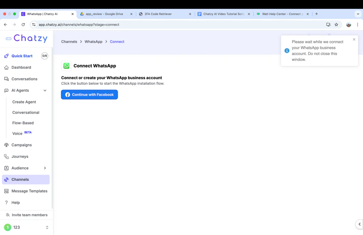This screenshot has width=363, height=235.
Task: Switch to app_review Google Drive tab
Action: [104, 14]
